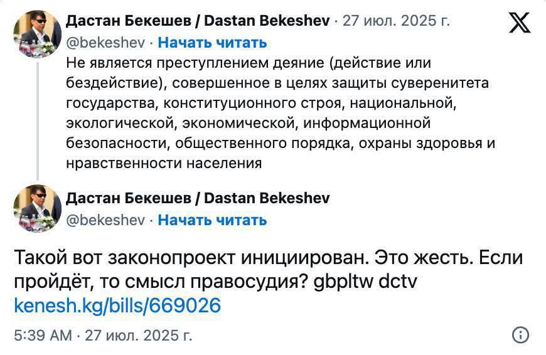This screenshot has width=546, height=355.
Task: Open the Cyrillic name Дастан Бекешев in the lower post
Action: [x=128, y=198]
